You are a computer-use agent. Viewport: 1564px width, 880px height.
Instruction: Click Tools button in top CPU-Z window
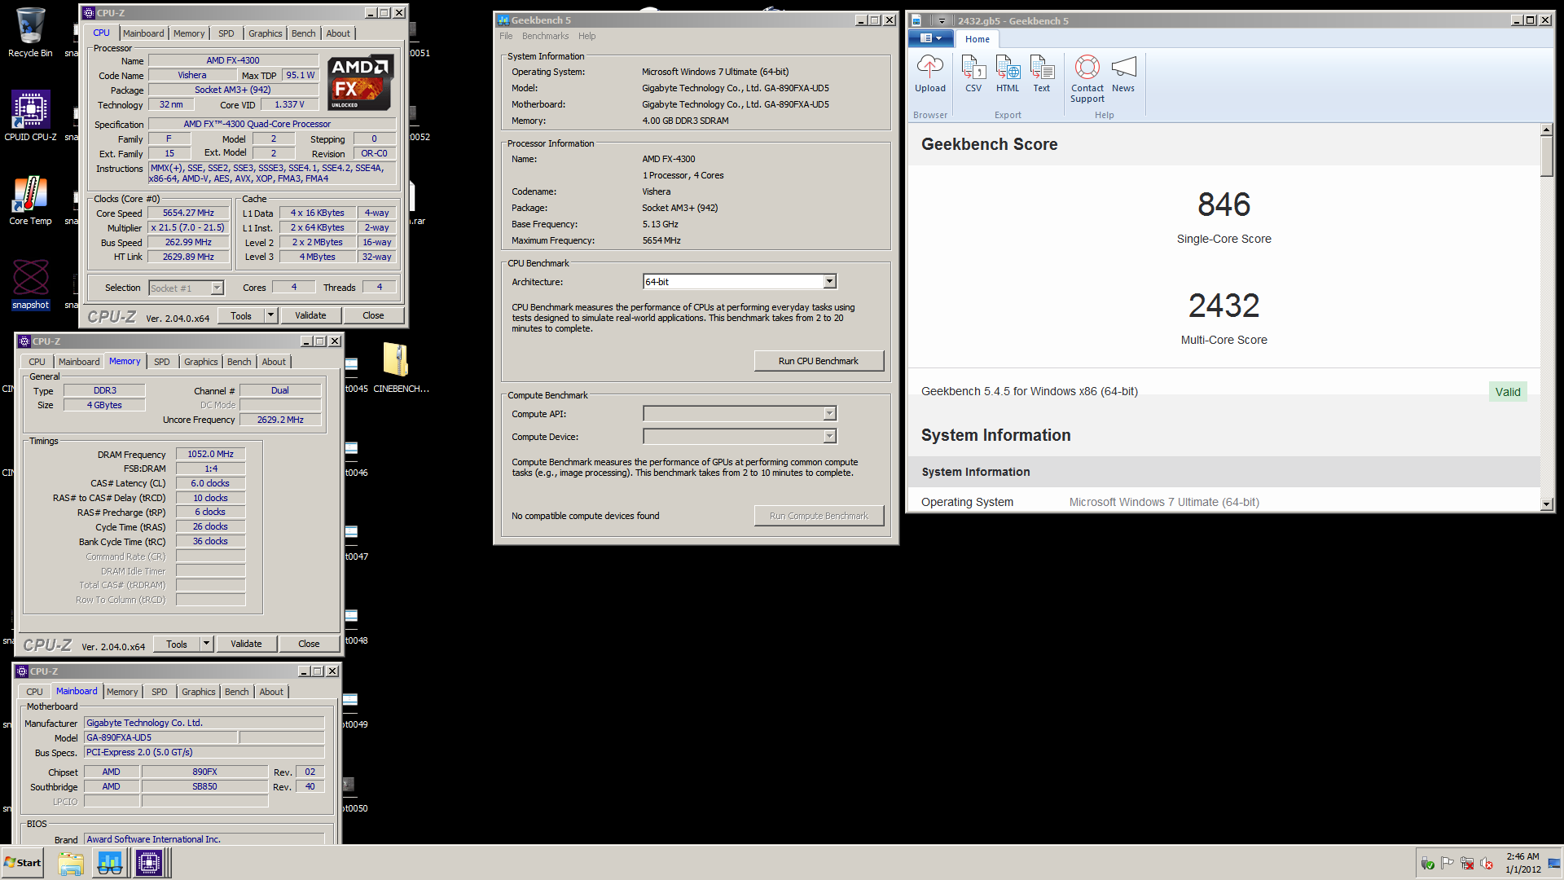click(x=241, y=315)
